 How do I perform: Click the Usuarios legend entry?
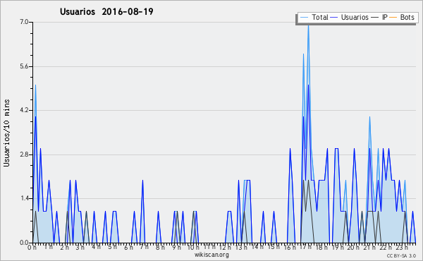click(350, 17)
